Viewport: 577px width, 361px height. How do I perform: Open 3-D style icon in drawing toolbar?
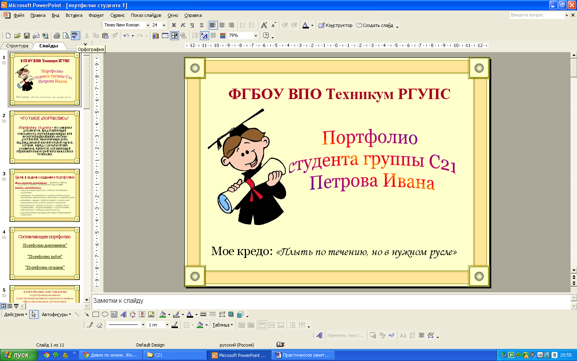point(240,314)
